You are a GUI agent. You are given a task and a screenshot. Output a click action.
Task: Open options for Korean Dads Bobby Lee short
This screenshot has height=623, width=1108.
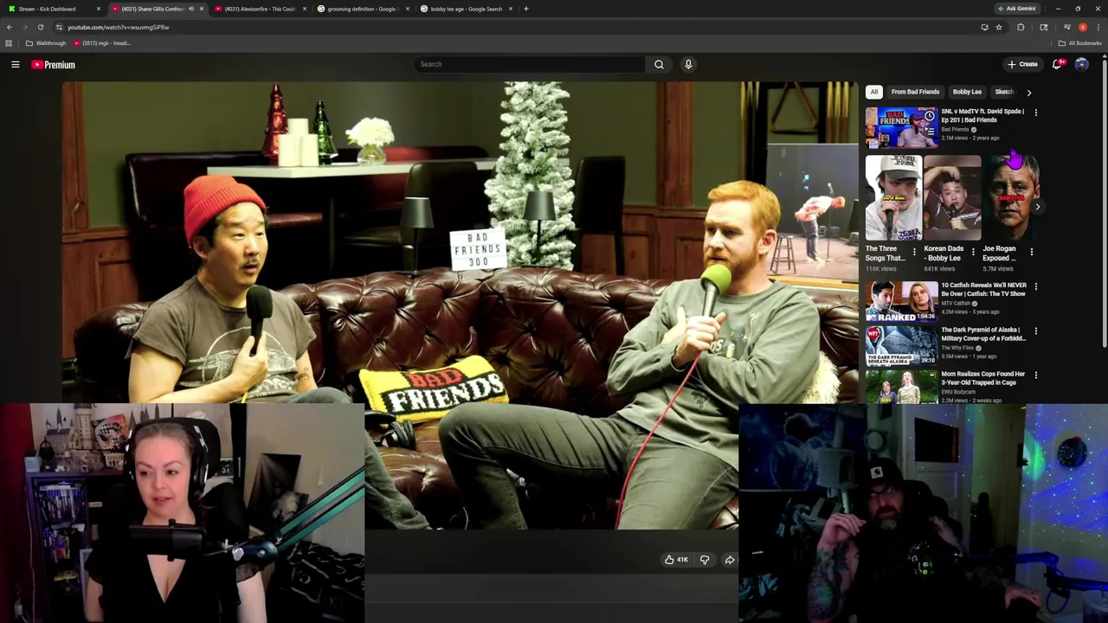(x=973, y=252)
